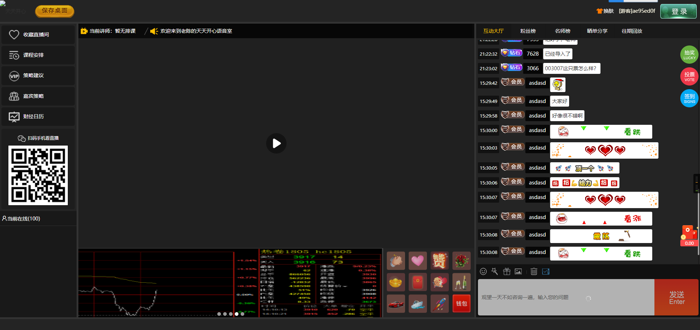Select the first banner carousel dot
700x330 pixels.
pyautogui.click(x=219, y=314)
